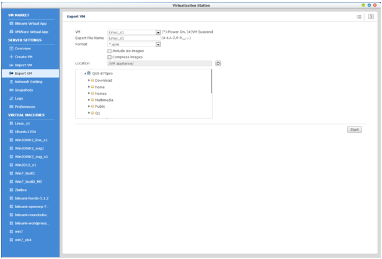Viewport: 382px width, 259px height.
Task: Expand the Public folder arrow
Action: tap(89, 107)
